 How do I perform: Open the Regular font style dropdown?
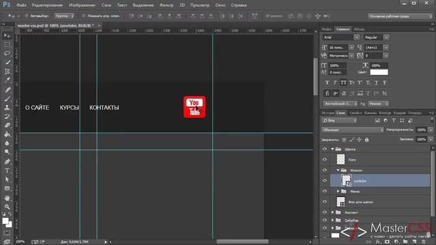(386, 37)
